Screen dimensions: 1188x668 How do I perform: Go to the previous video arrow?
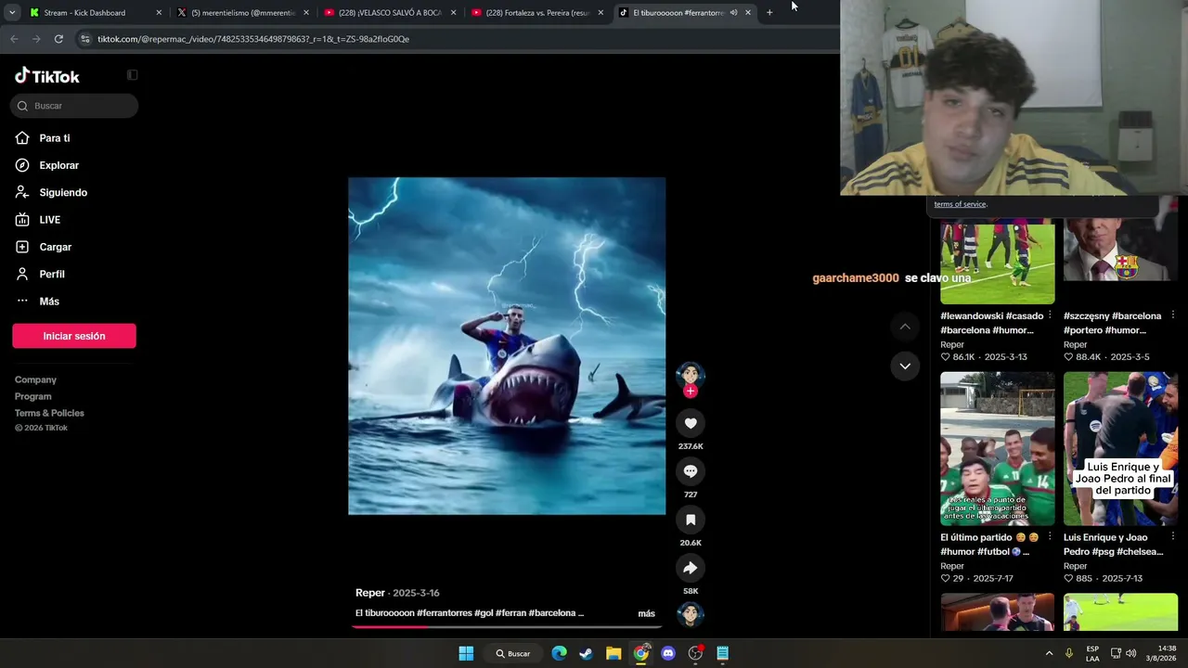click(x=905, y=327)
